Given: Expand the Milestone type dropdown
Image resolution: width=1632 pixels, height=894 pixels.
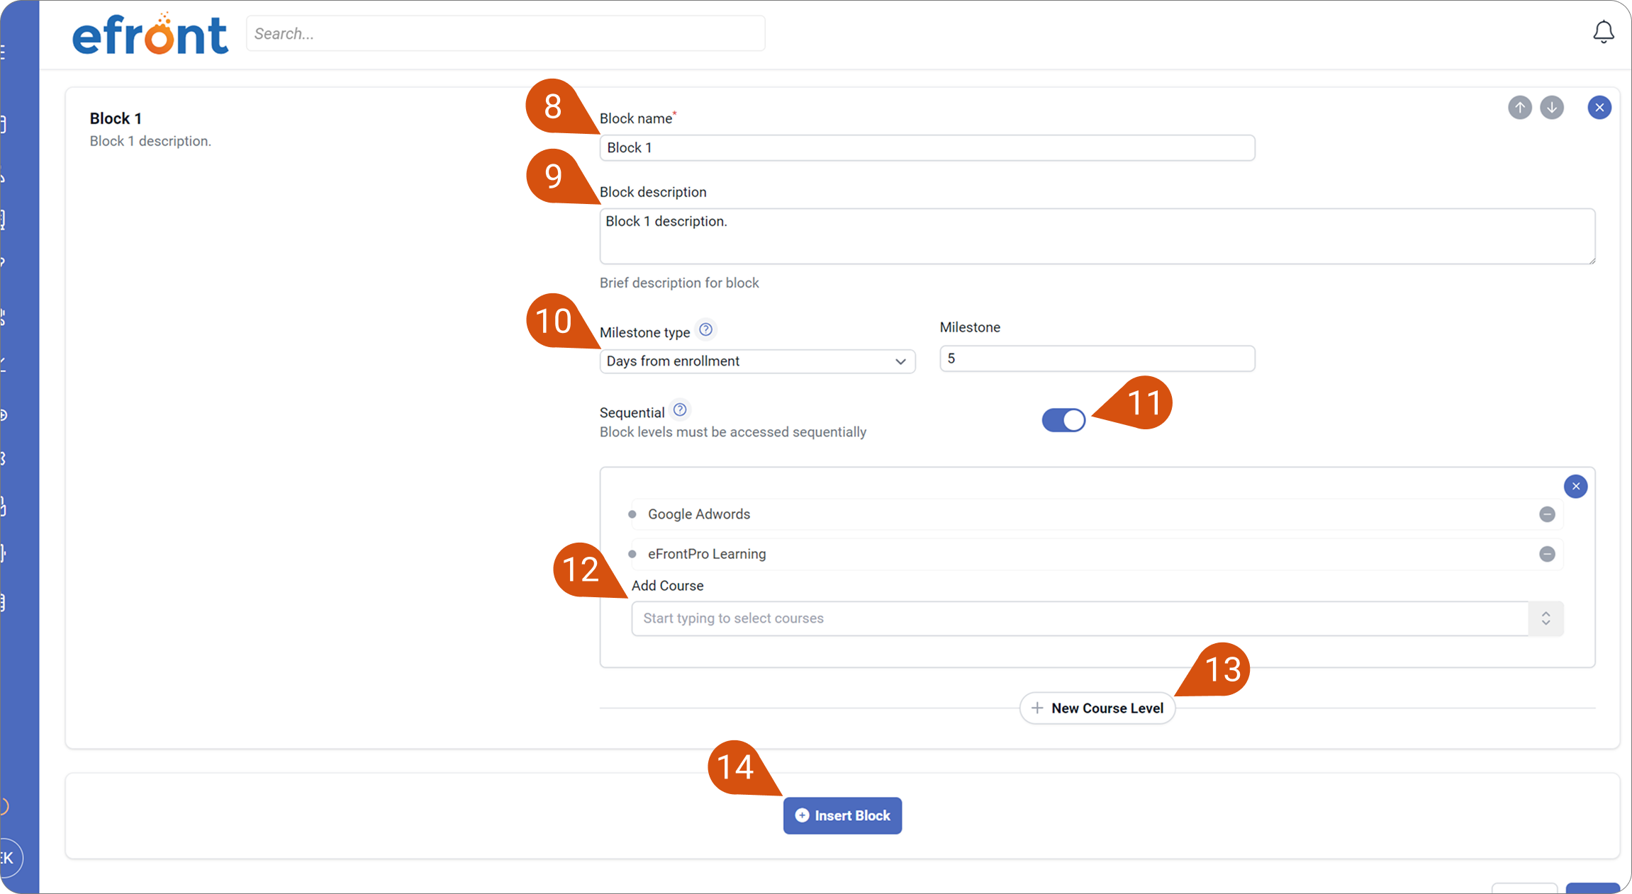Looking at the screenshot, I should point(757,361).
